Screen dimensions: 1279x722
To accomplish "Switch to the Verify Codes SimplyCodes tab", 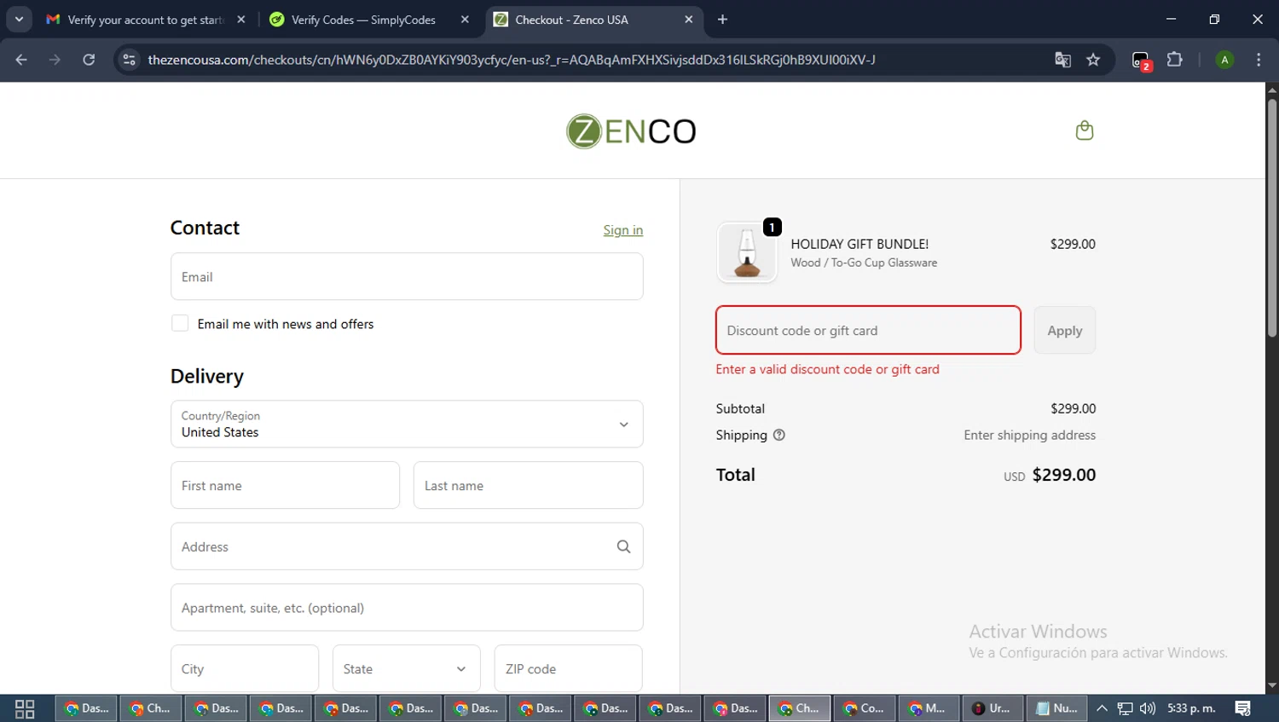I will [x=369, y=20].
